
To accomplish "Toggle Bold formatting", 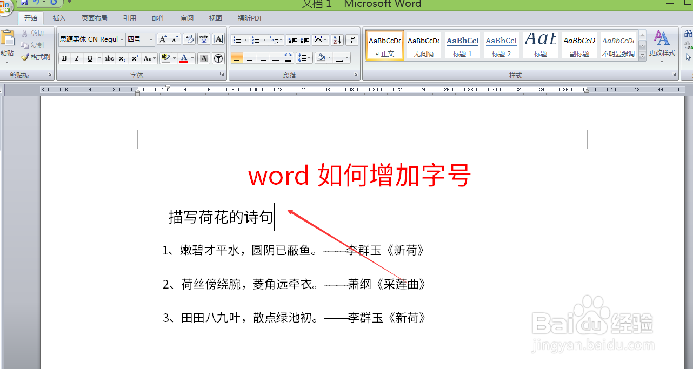I will 64,58.
